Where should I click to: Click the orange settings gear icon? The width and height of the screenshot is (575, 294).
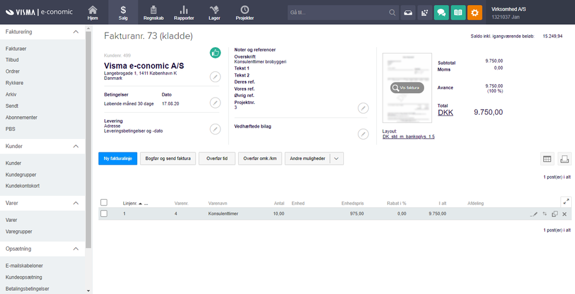coord(475,12)
